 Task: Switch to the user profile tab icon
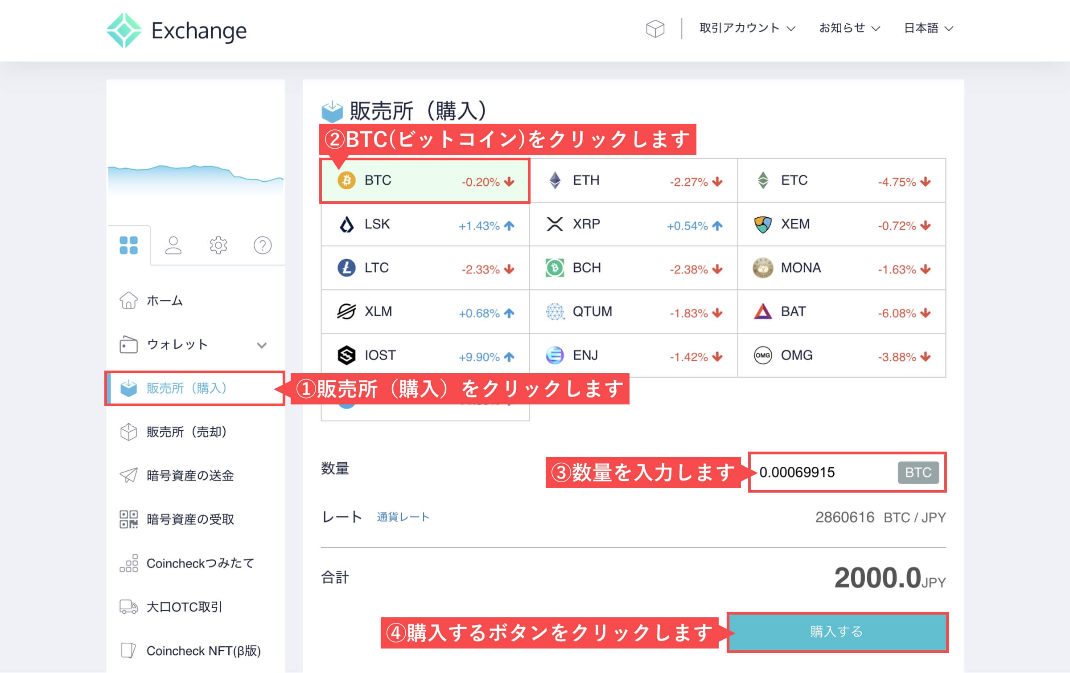[x=173, y=245]
